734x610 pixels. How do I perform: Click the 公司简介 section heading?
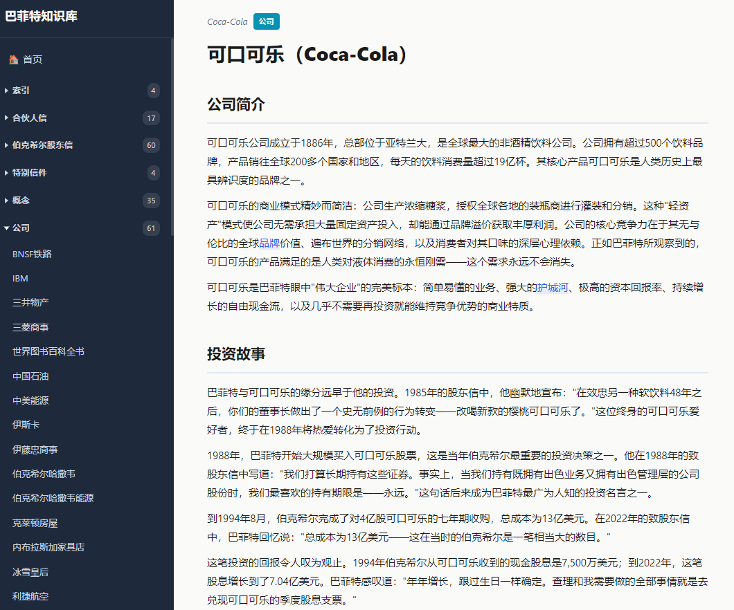click(x=236, y=104)
